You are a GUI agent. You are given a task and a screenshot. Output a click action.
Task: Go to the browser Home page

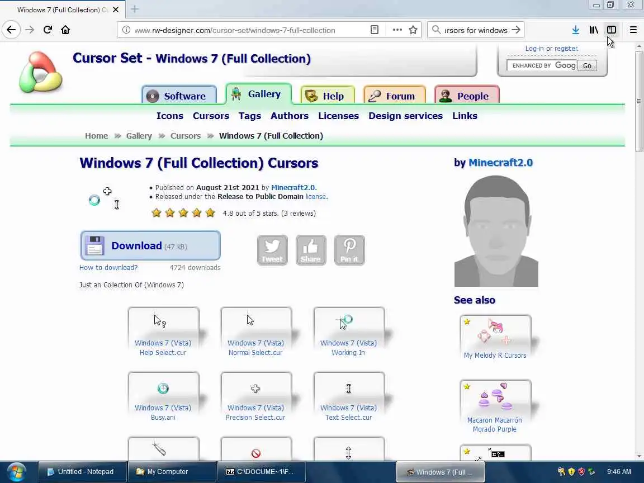tap(65, 30)
